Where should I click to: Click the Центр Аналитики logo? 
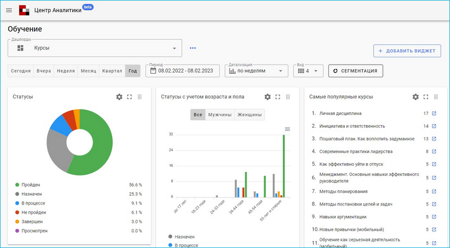[24, 11]
